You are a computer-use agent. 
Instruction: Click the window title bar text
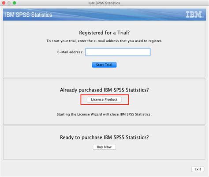pos(104,3)
